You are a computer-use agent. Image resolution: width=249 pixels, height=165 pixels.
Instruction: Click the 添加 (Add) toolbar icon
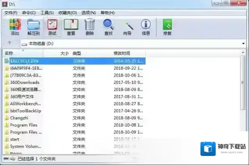15,26
